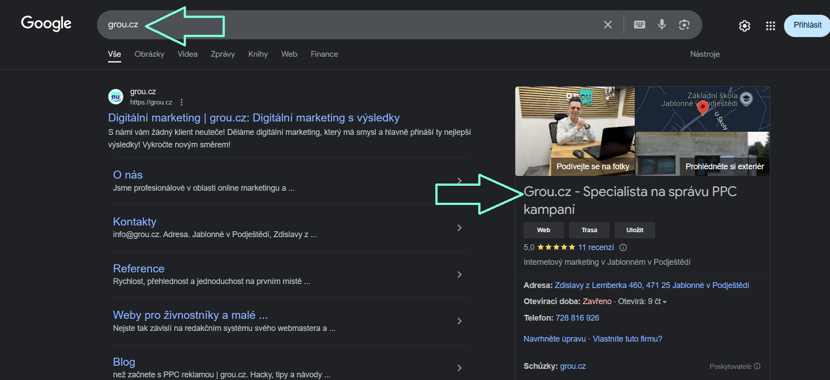Click the Web button in the business panel

point(544,230)
